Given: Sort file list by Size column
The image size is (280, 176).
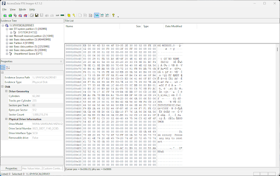Looking at the screenshot, I should 131,26.
